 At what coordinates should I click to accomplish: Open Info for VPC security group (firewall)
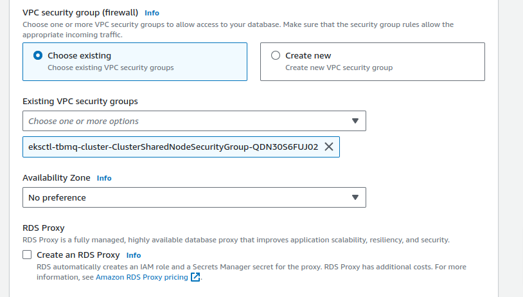click(152, 13)
